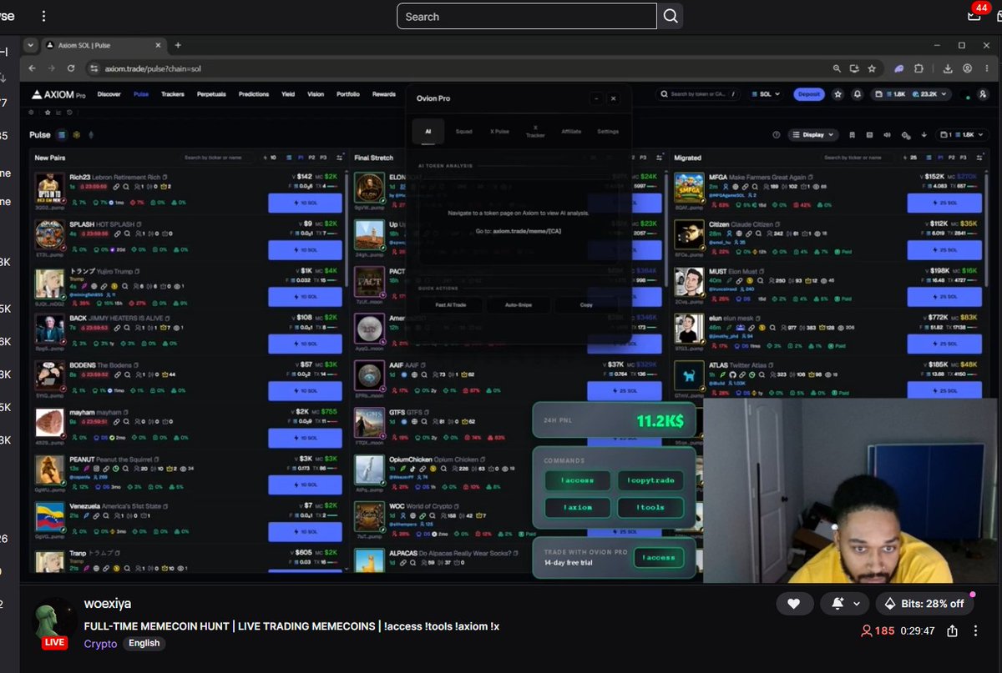Screen dimensions: 1002x673
Task: Open Axiom notifications bell icon
Action: pyautogui.click(x=857, y=94)
